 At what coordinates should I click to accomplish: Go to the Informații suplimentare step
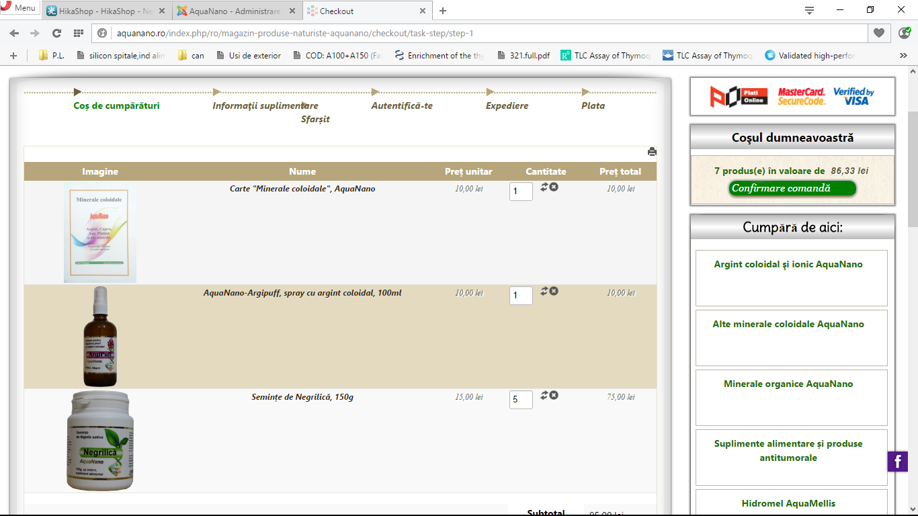coord(265,105)
